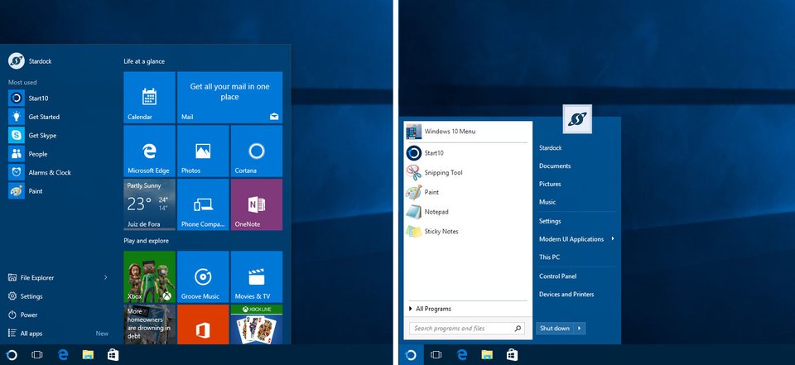The image size is (795, 365).
Task: Open the Stardock user folder link
Action: [550, 148]
